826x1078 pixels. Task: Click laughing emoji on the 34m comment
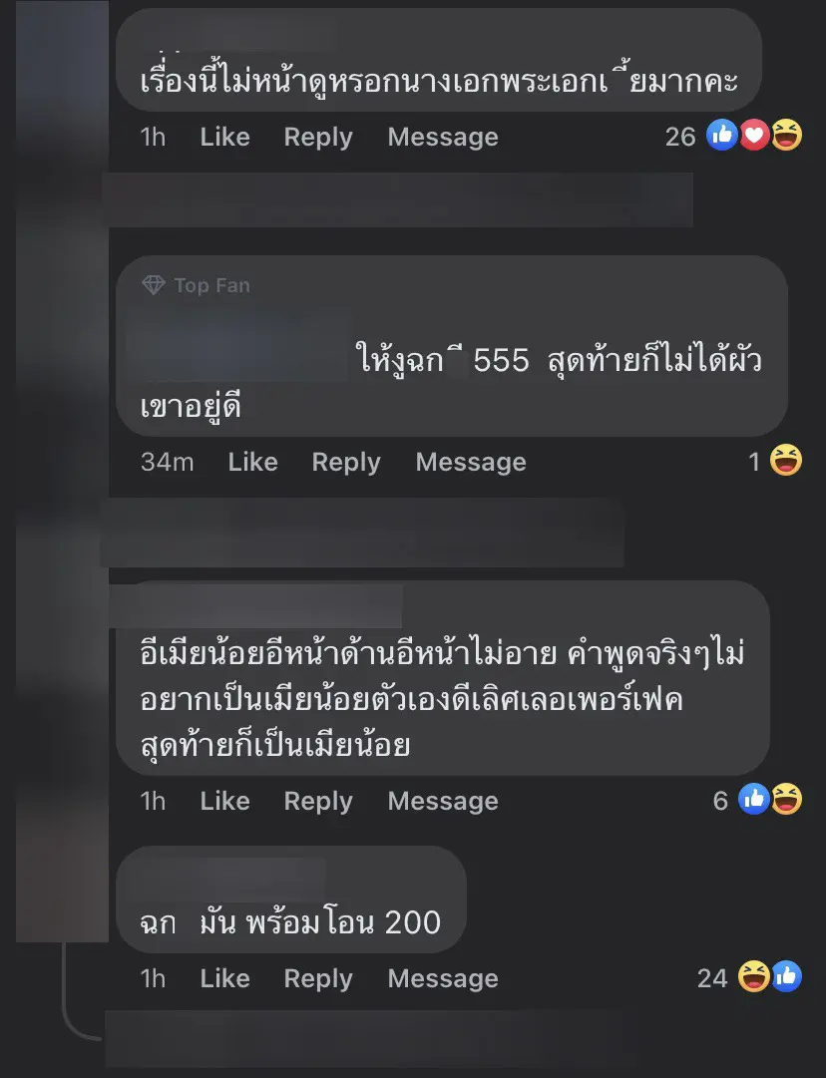point(785,460)
